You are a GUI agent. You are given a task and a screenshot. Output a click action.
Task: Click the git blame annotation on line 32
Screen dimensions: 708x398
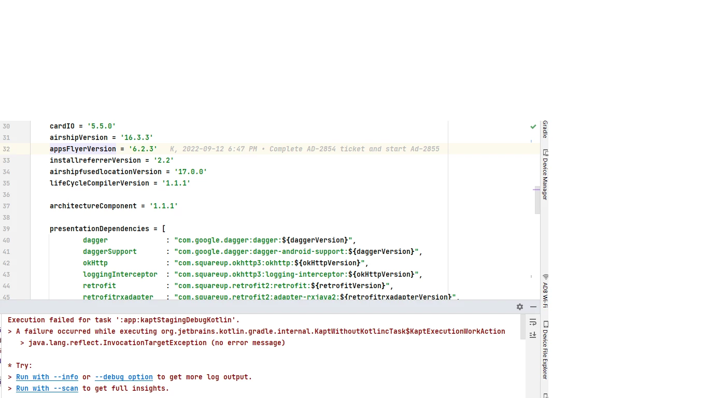pos(305,149)
